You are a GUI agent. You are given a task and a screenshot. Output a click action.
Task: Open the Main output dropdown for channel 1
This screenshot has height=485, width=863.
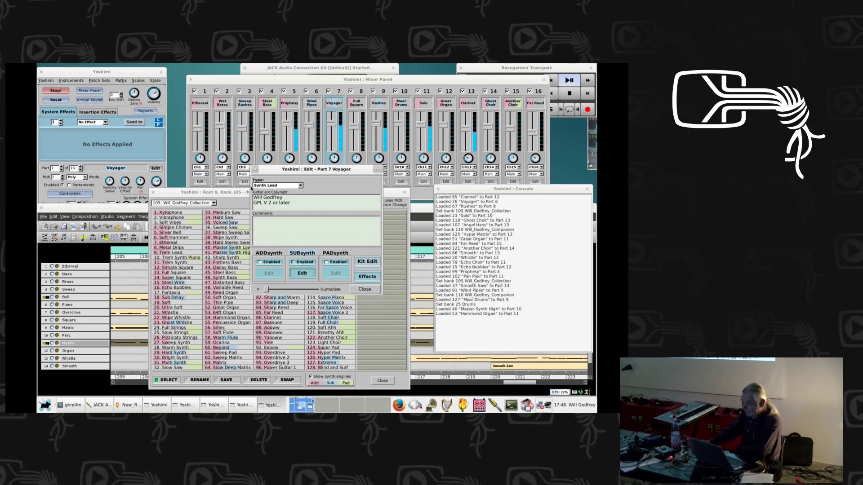click(200, 174)
